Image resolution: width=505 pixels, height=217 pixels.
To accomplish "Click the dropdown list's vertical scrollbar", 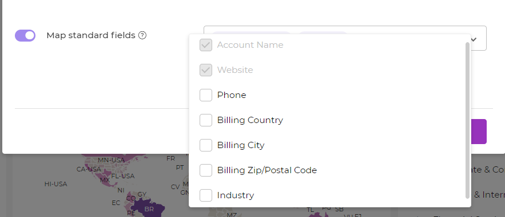I will point(468,120).
